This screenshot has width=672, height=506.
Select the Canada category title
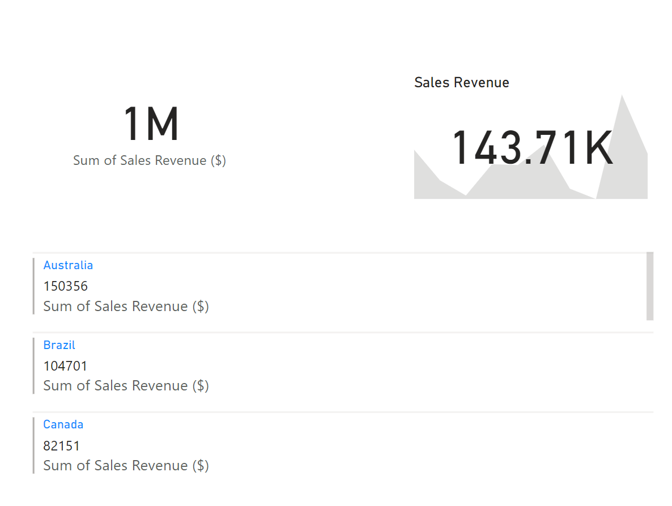pos(63,424)
